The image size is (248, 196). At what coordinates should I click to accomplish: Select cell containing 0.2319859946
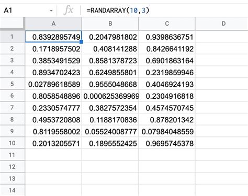[x=167, y=72]
